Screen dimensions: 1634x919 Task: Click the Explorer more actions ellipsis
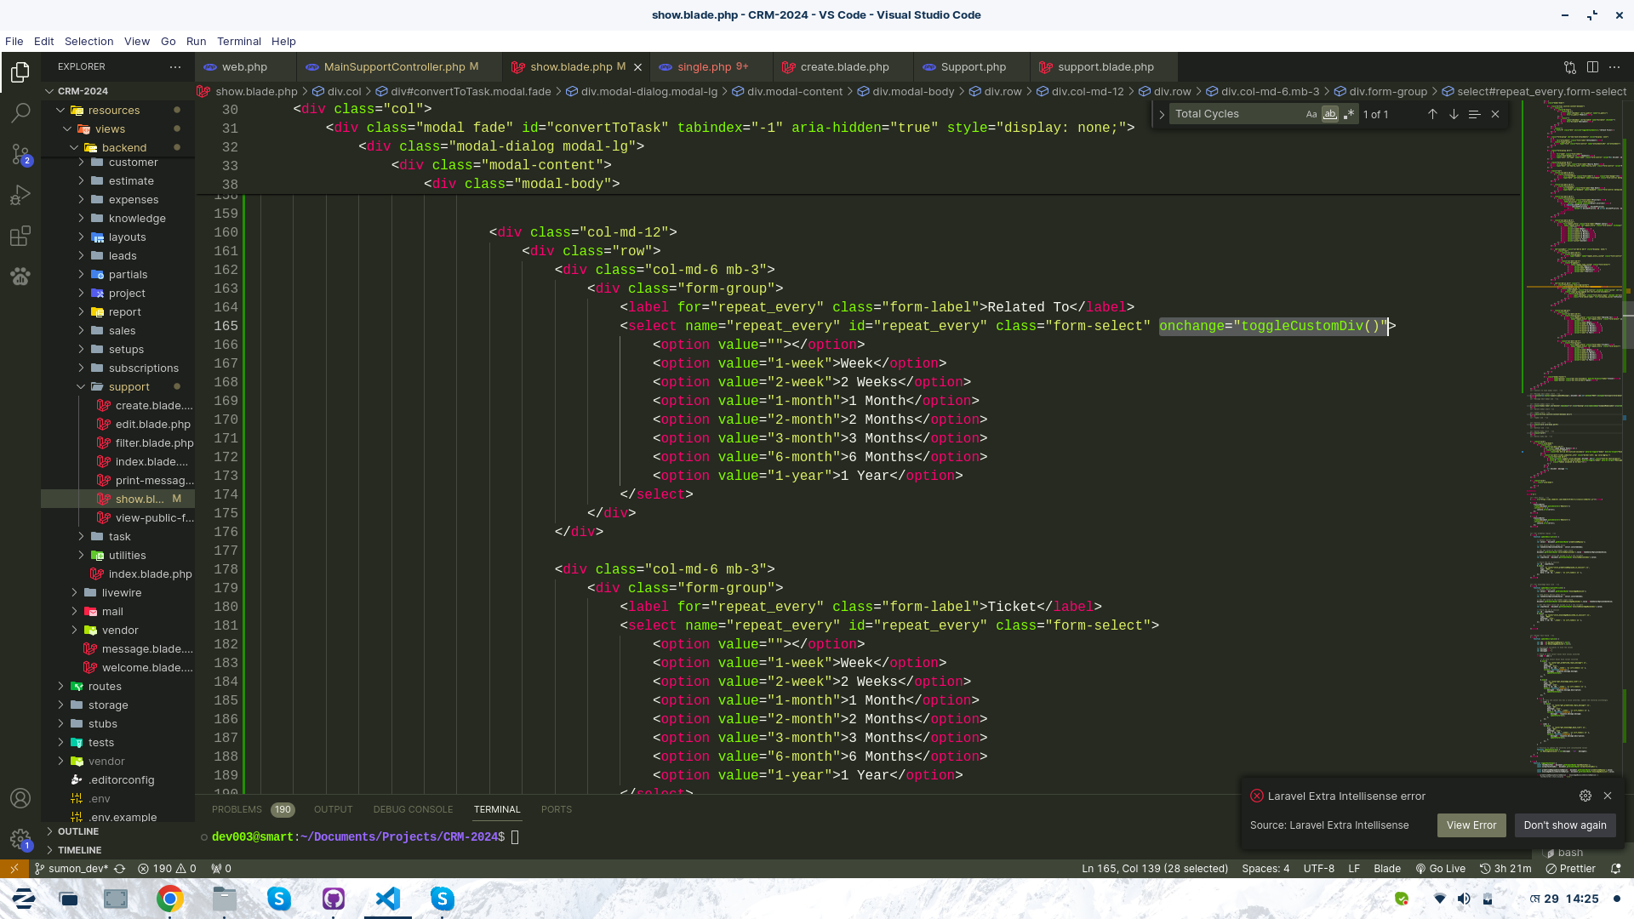click(175, 66)
